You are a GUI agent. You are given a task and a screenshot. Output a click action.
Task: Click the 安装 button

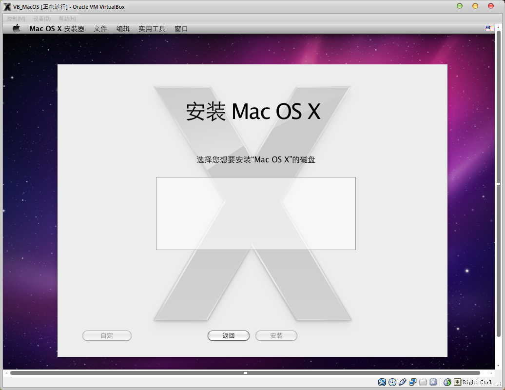pos(276,335)
